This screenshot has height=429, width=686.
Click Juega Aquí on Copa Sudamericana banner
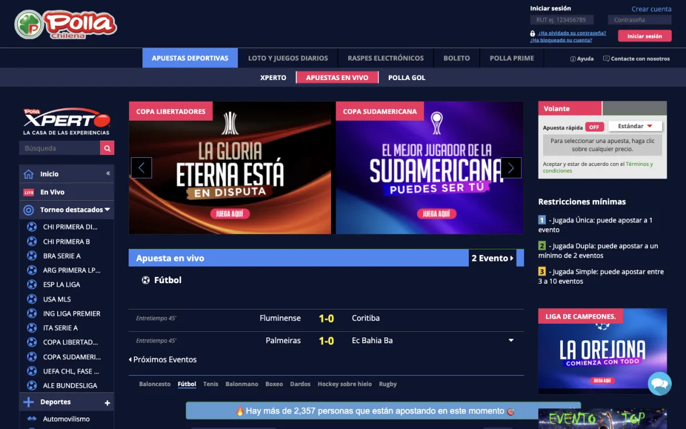[x=437, y=214]
